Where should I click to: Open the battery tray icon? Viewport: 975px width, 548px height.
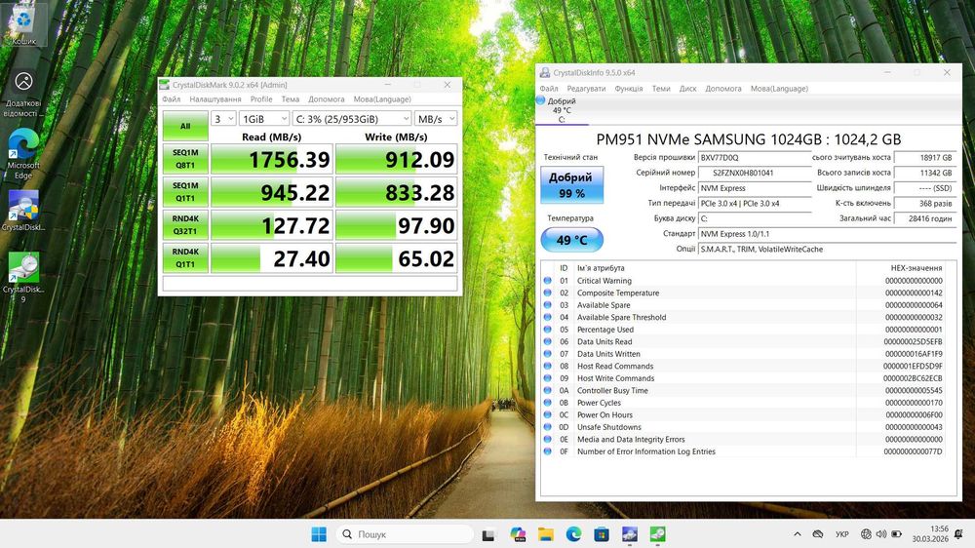(897, 534)
